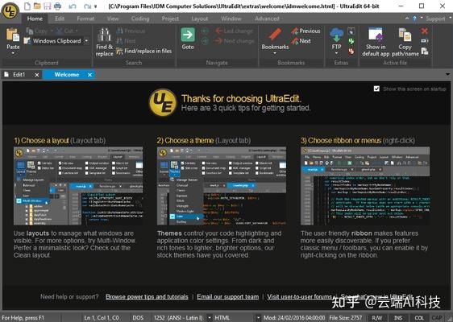Screen dimensions: 453x322
Task: Collapse the ribbon with the up chevron
Action: 407,19
